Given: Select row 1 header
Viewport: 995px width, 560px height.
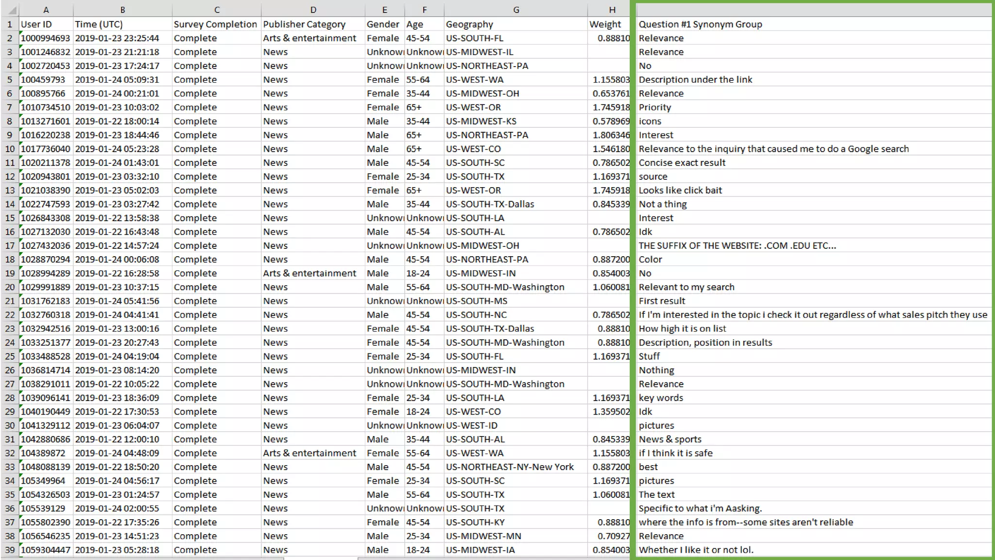Looking at the screenshot, I should point(9,24).
